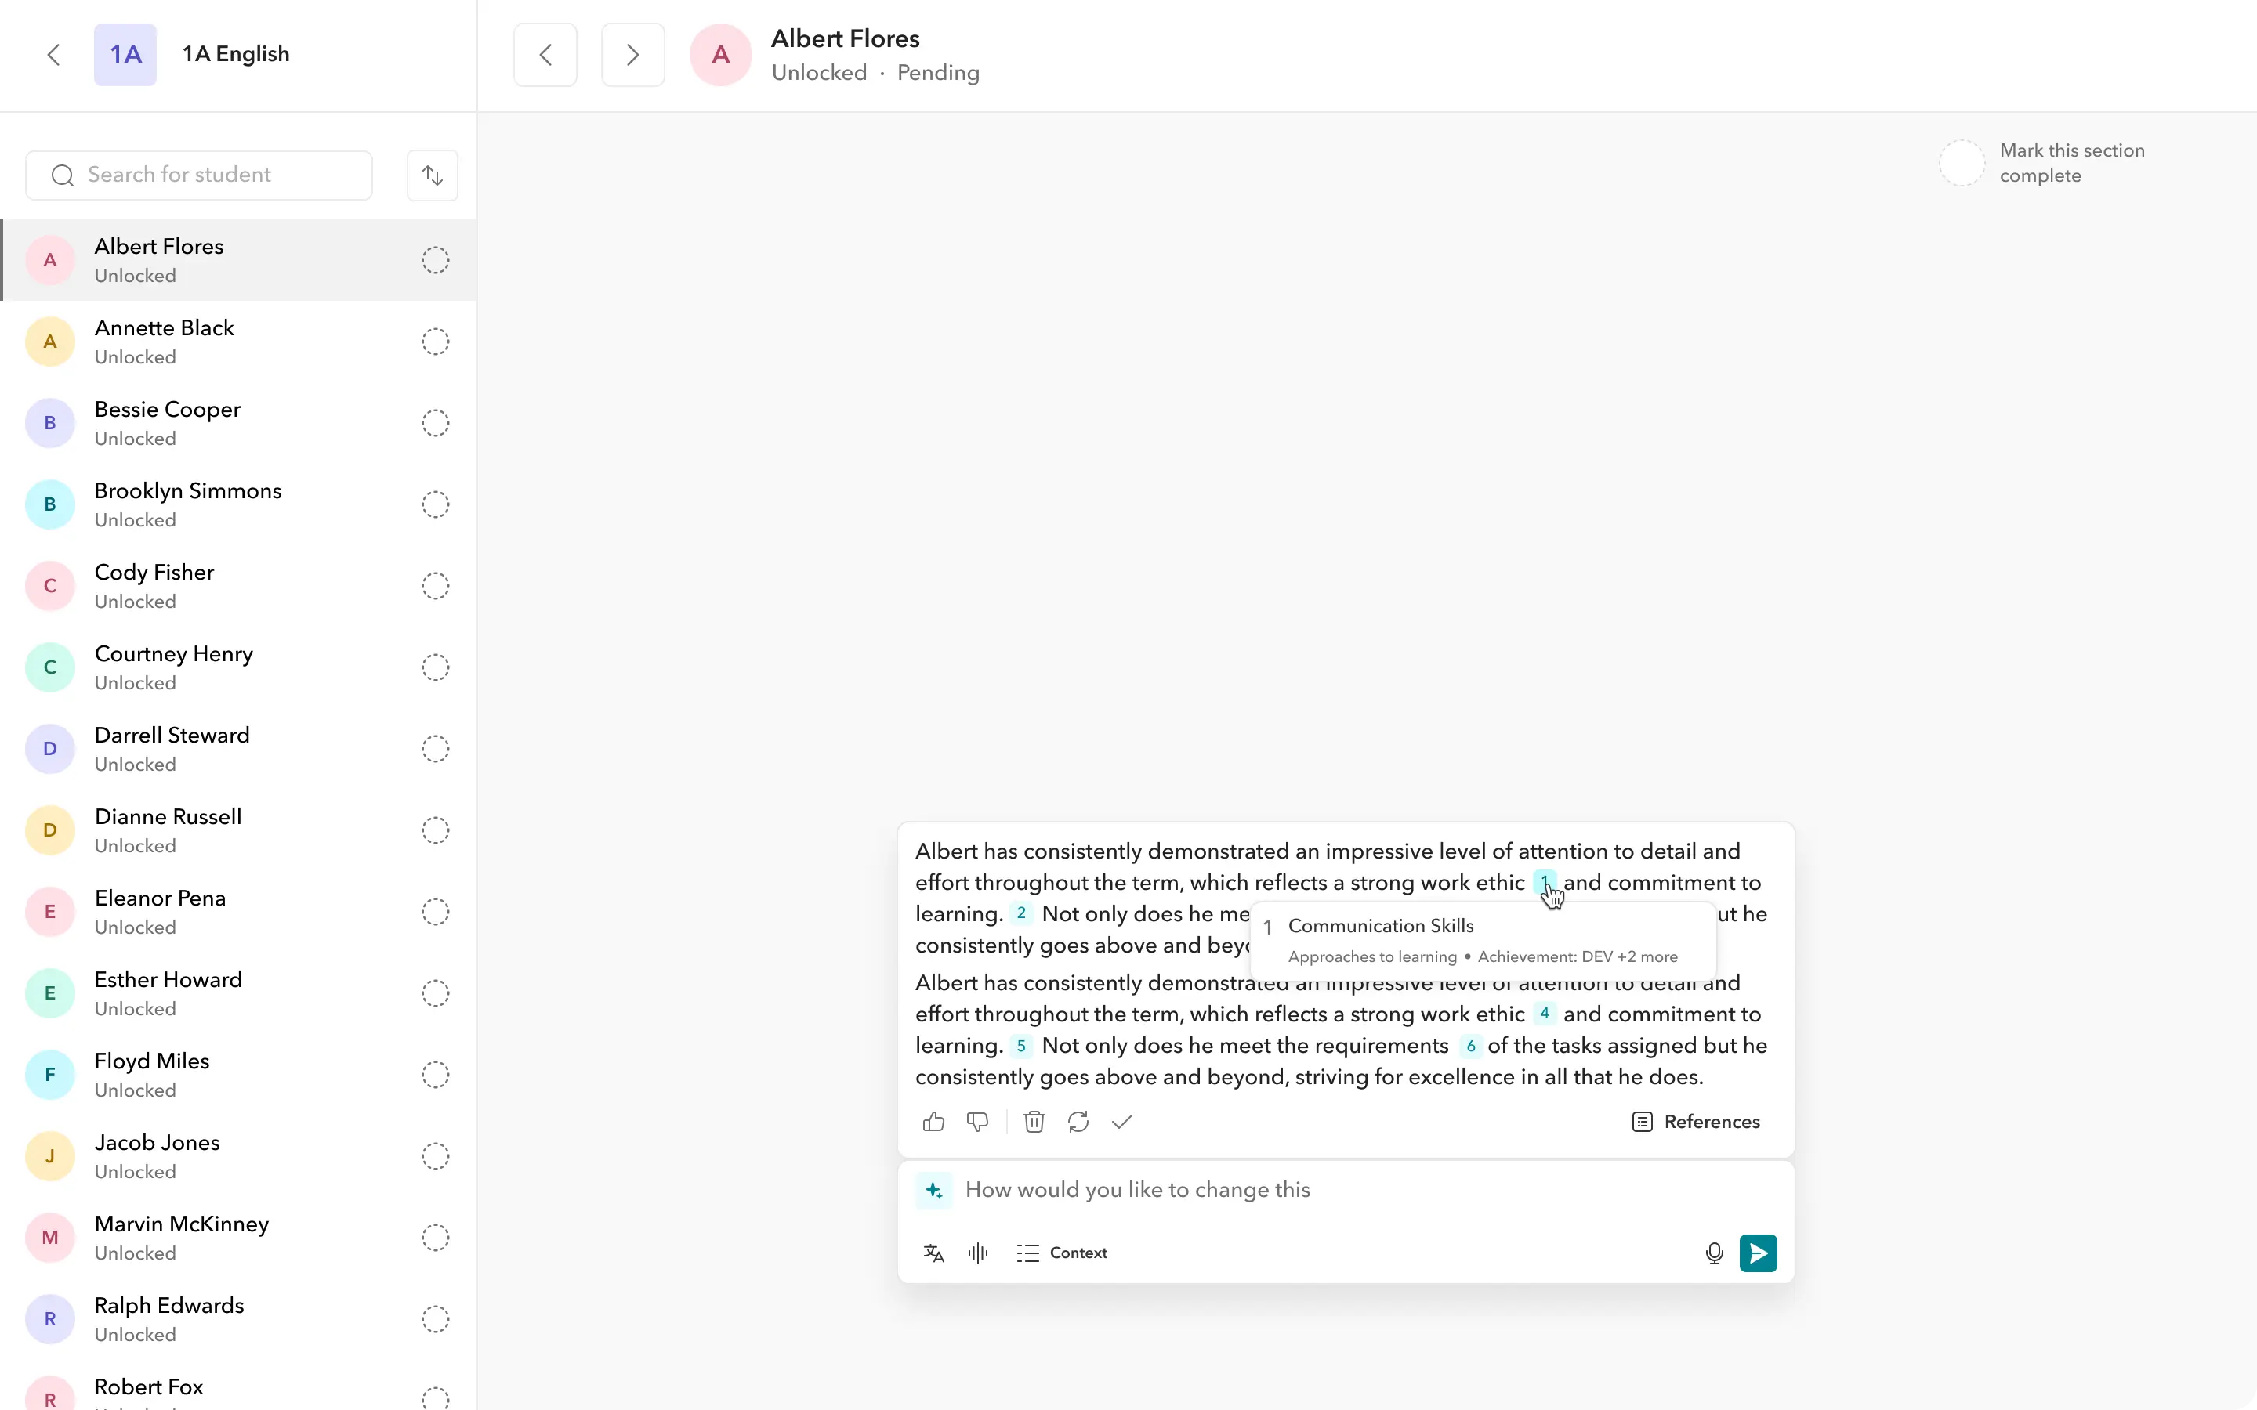
Task: Open the Context menu in the prompt bar
Action: click(1063, 1253)
